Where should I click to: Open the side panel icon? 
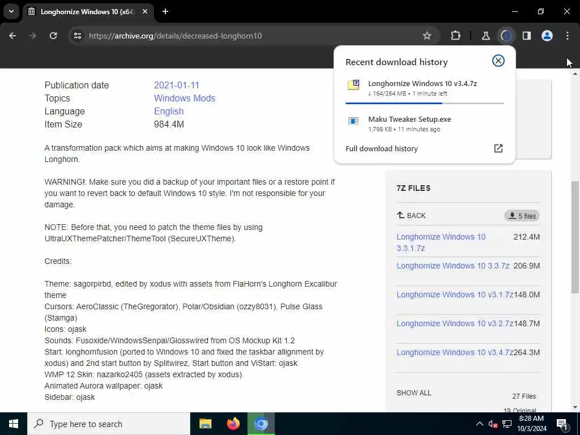click(527, 36)
